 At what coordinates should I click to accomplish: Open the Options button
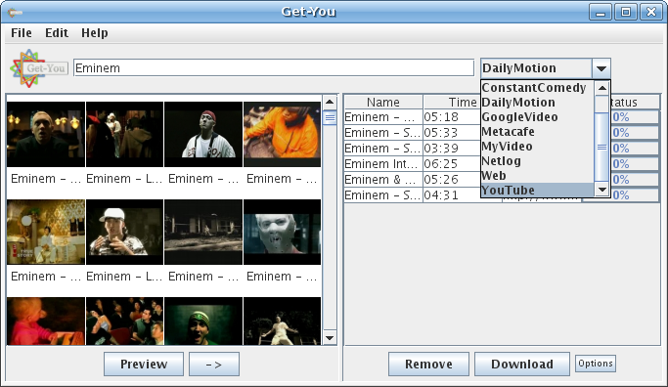[596, 364]
